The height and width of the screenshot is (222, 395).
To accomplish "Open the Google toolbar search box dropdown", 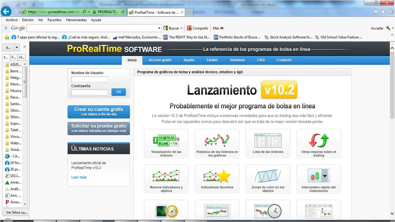I will tap(159, 28).
